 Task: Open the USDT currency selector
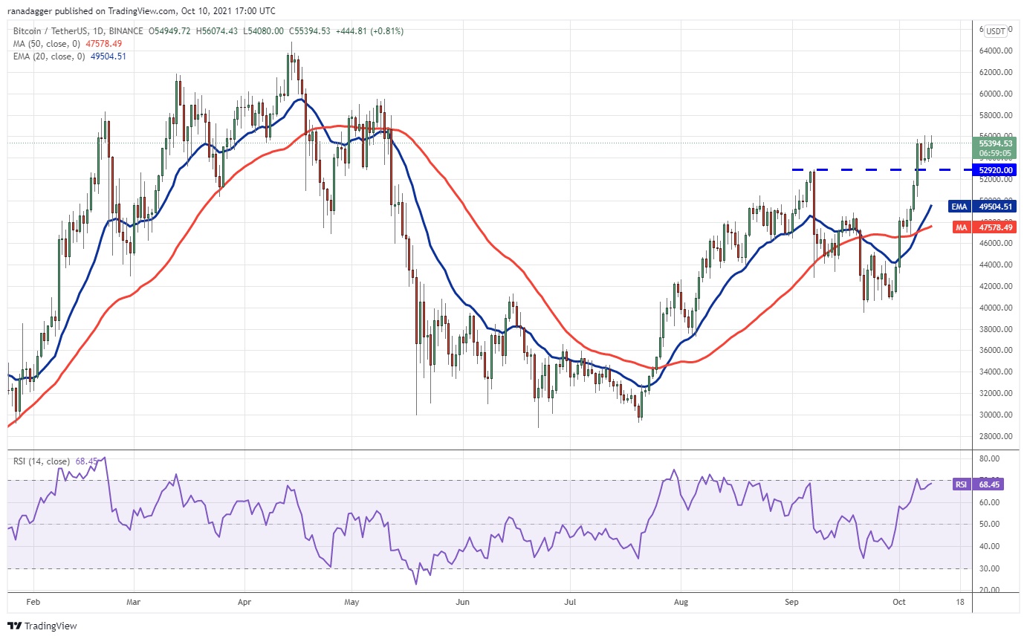(996, 30)
